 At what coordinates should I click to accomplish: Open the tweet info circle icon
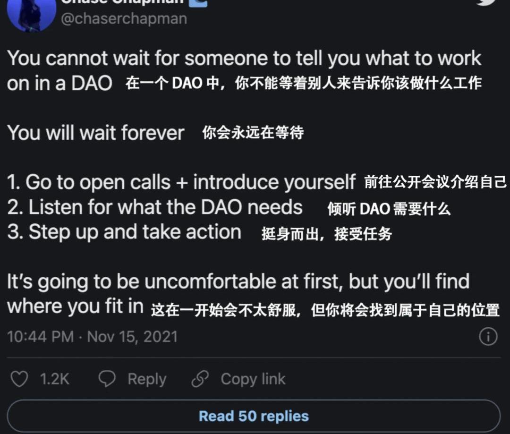[x=488, y=337]
